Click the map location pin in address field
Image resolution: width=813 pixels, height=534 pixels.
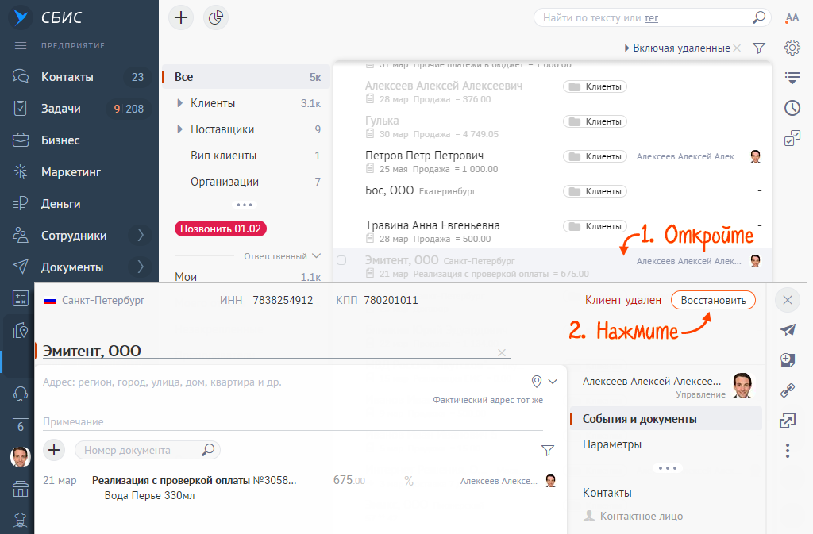[537, 382]
